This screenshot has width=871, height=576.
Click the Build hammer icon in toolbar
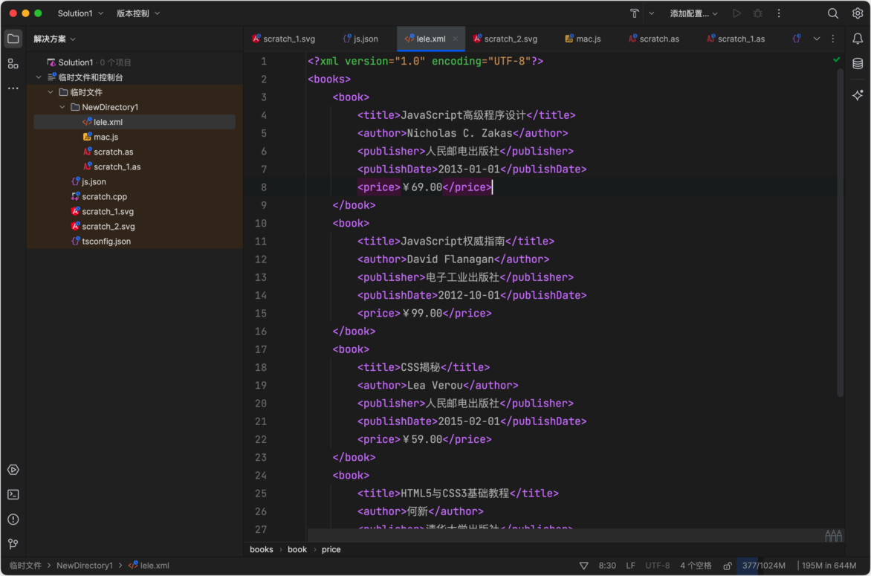tap(635, 13)
